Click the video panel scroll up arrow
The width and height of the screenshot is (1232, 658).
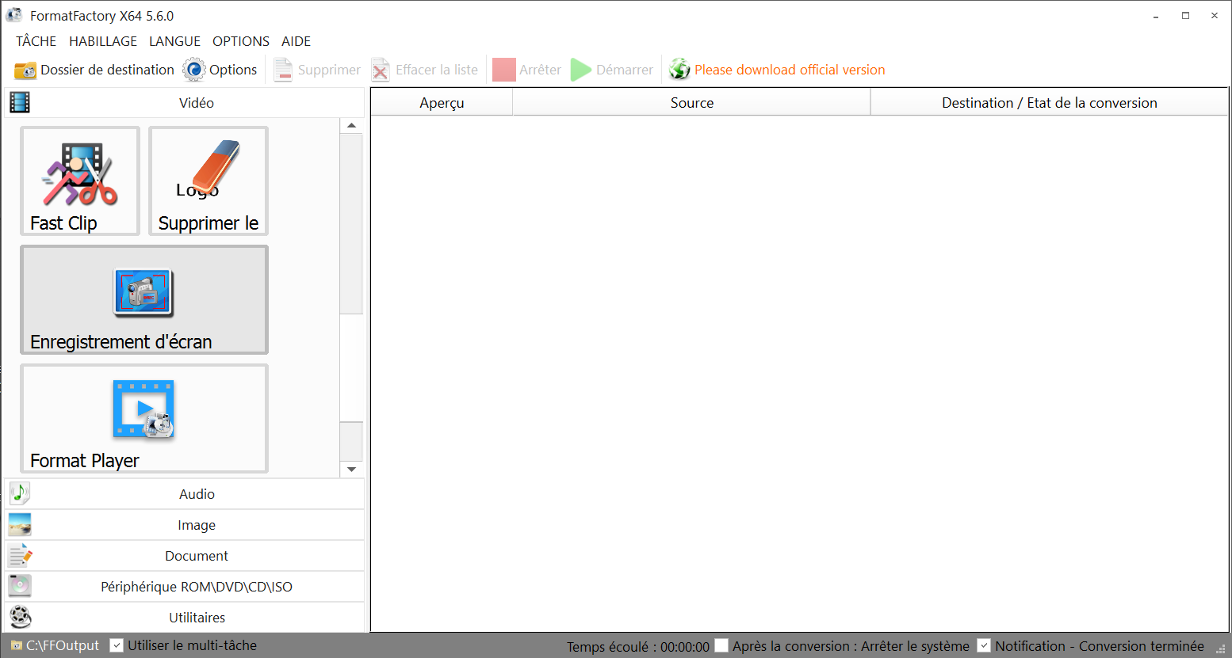pos(351,126)
